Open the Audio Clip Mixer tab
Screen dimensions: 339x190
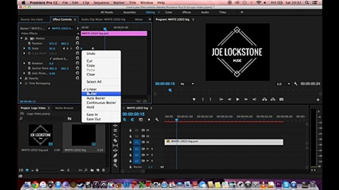pos(103,20)
